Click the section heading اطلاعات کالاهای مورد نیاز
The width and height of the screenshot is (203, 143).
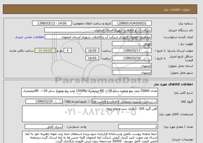(173, 84)
